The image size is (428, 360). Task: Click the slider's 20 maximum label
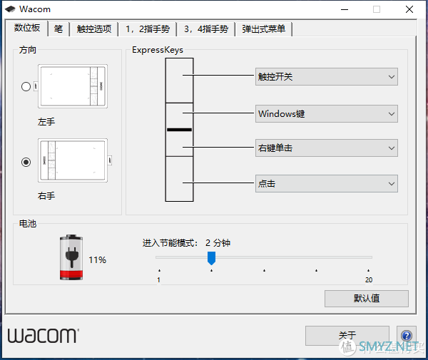pos(369,280)
